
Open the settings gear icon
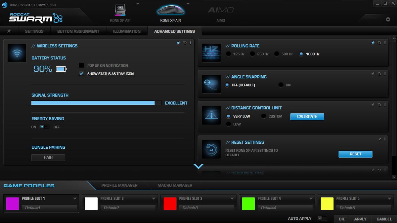click(x=388, y=19)
